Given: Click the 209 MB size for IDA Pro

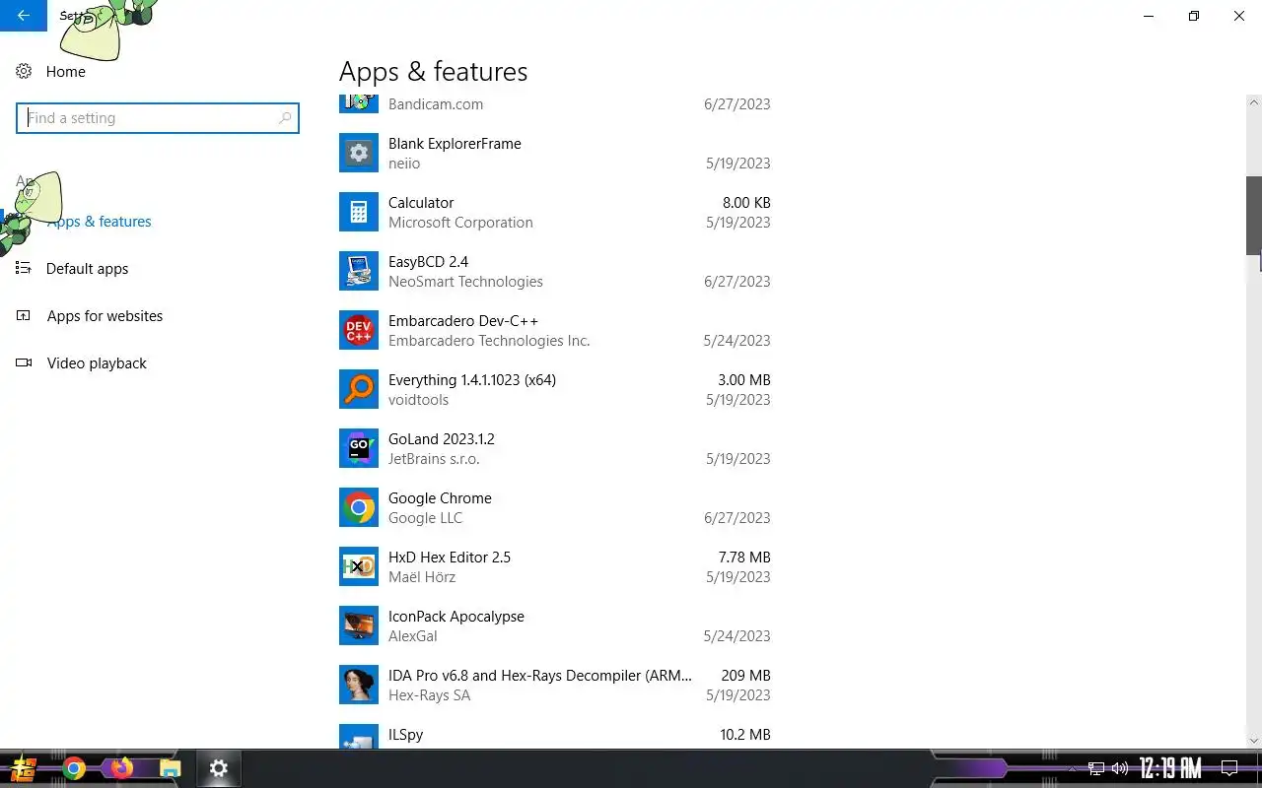Looking at the screenshot, I should (x=746, y=676).
